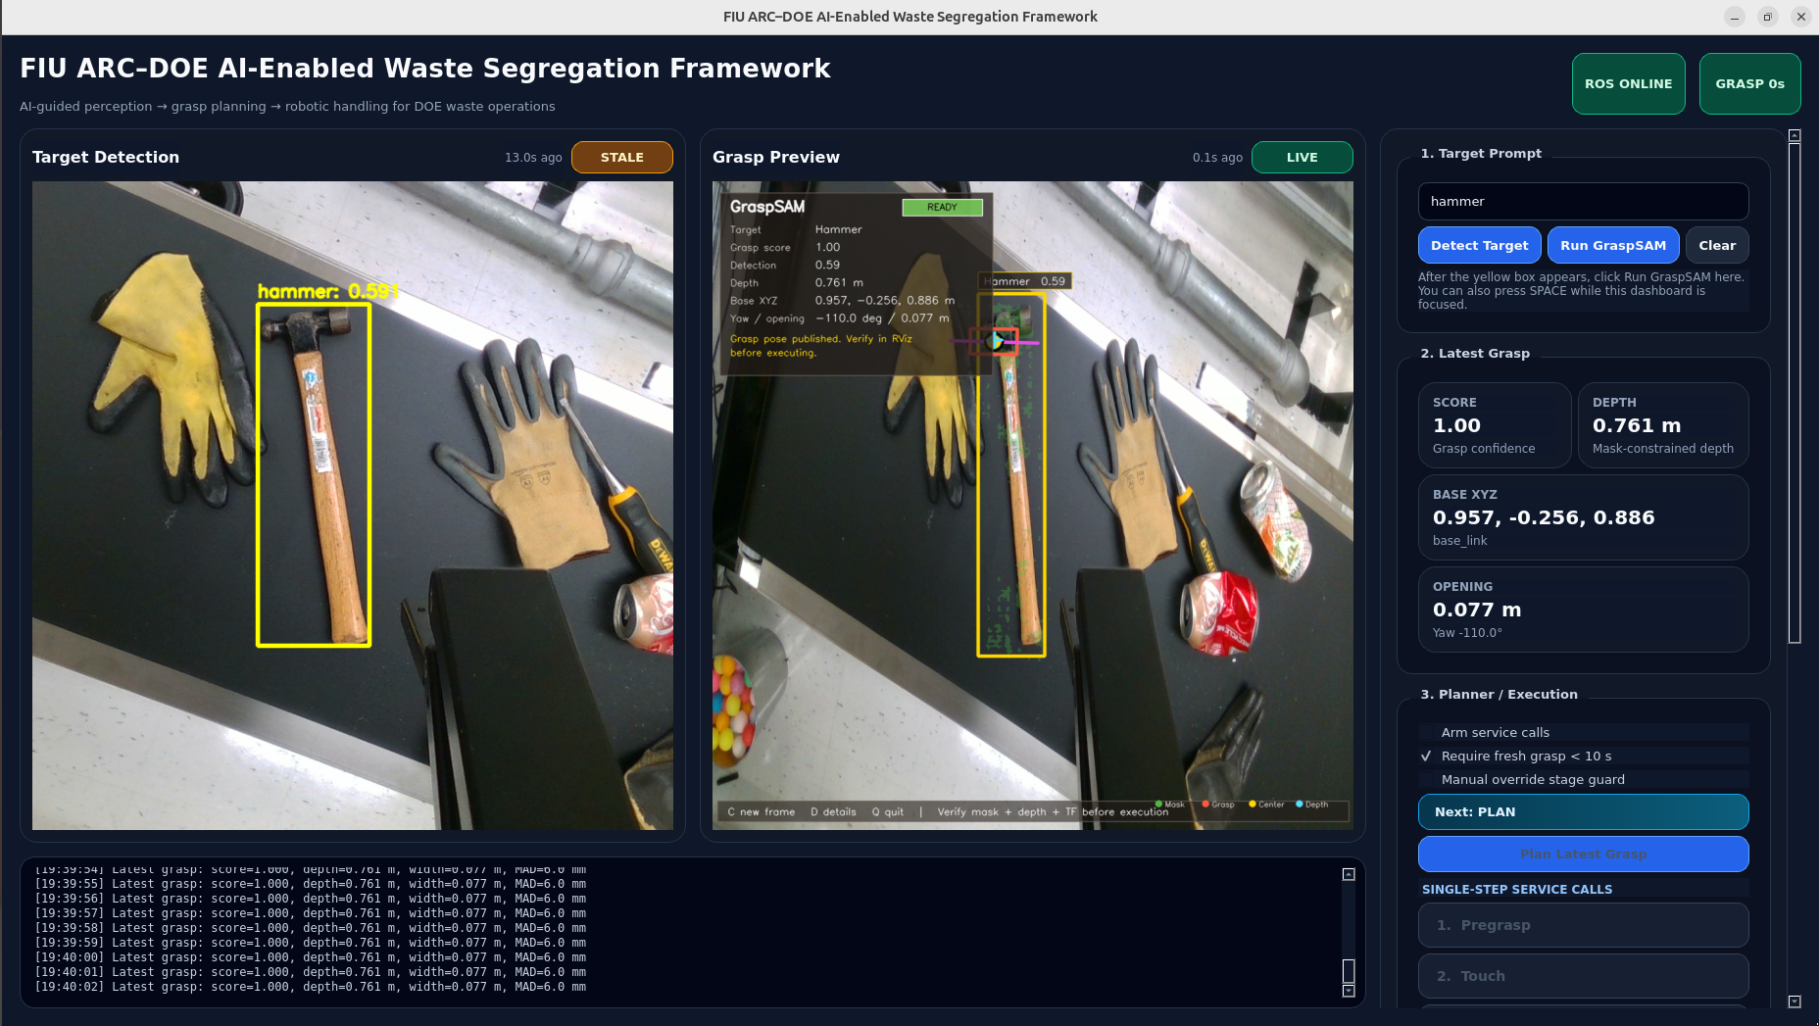The height and width of the screenshot is (1026, 1819).
Task: Click the LIVE badge on Grasp Preview
Action: click(x=1303, y=157)
